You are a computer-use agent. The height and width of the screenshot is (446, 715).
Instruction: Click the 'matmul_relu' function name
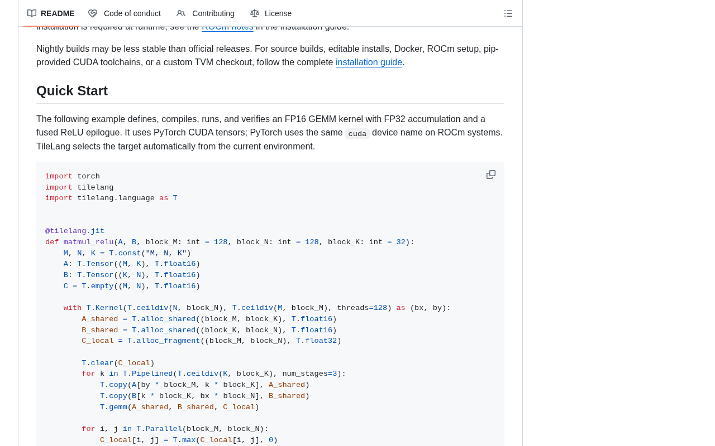click(x=88, y=242)
